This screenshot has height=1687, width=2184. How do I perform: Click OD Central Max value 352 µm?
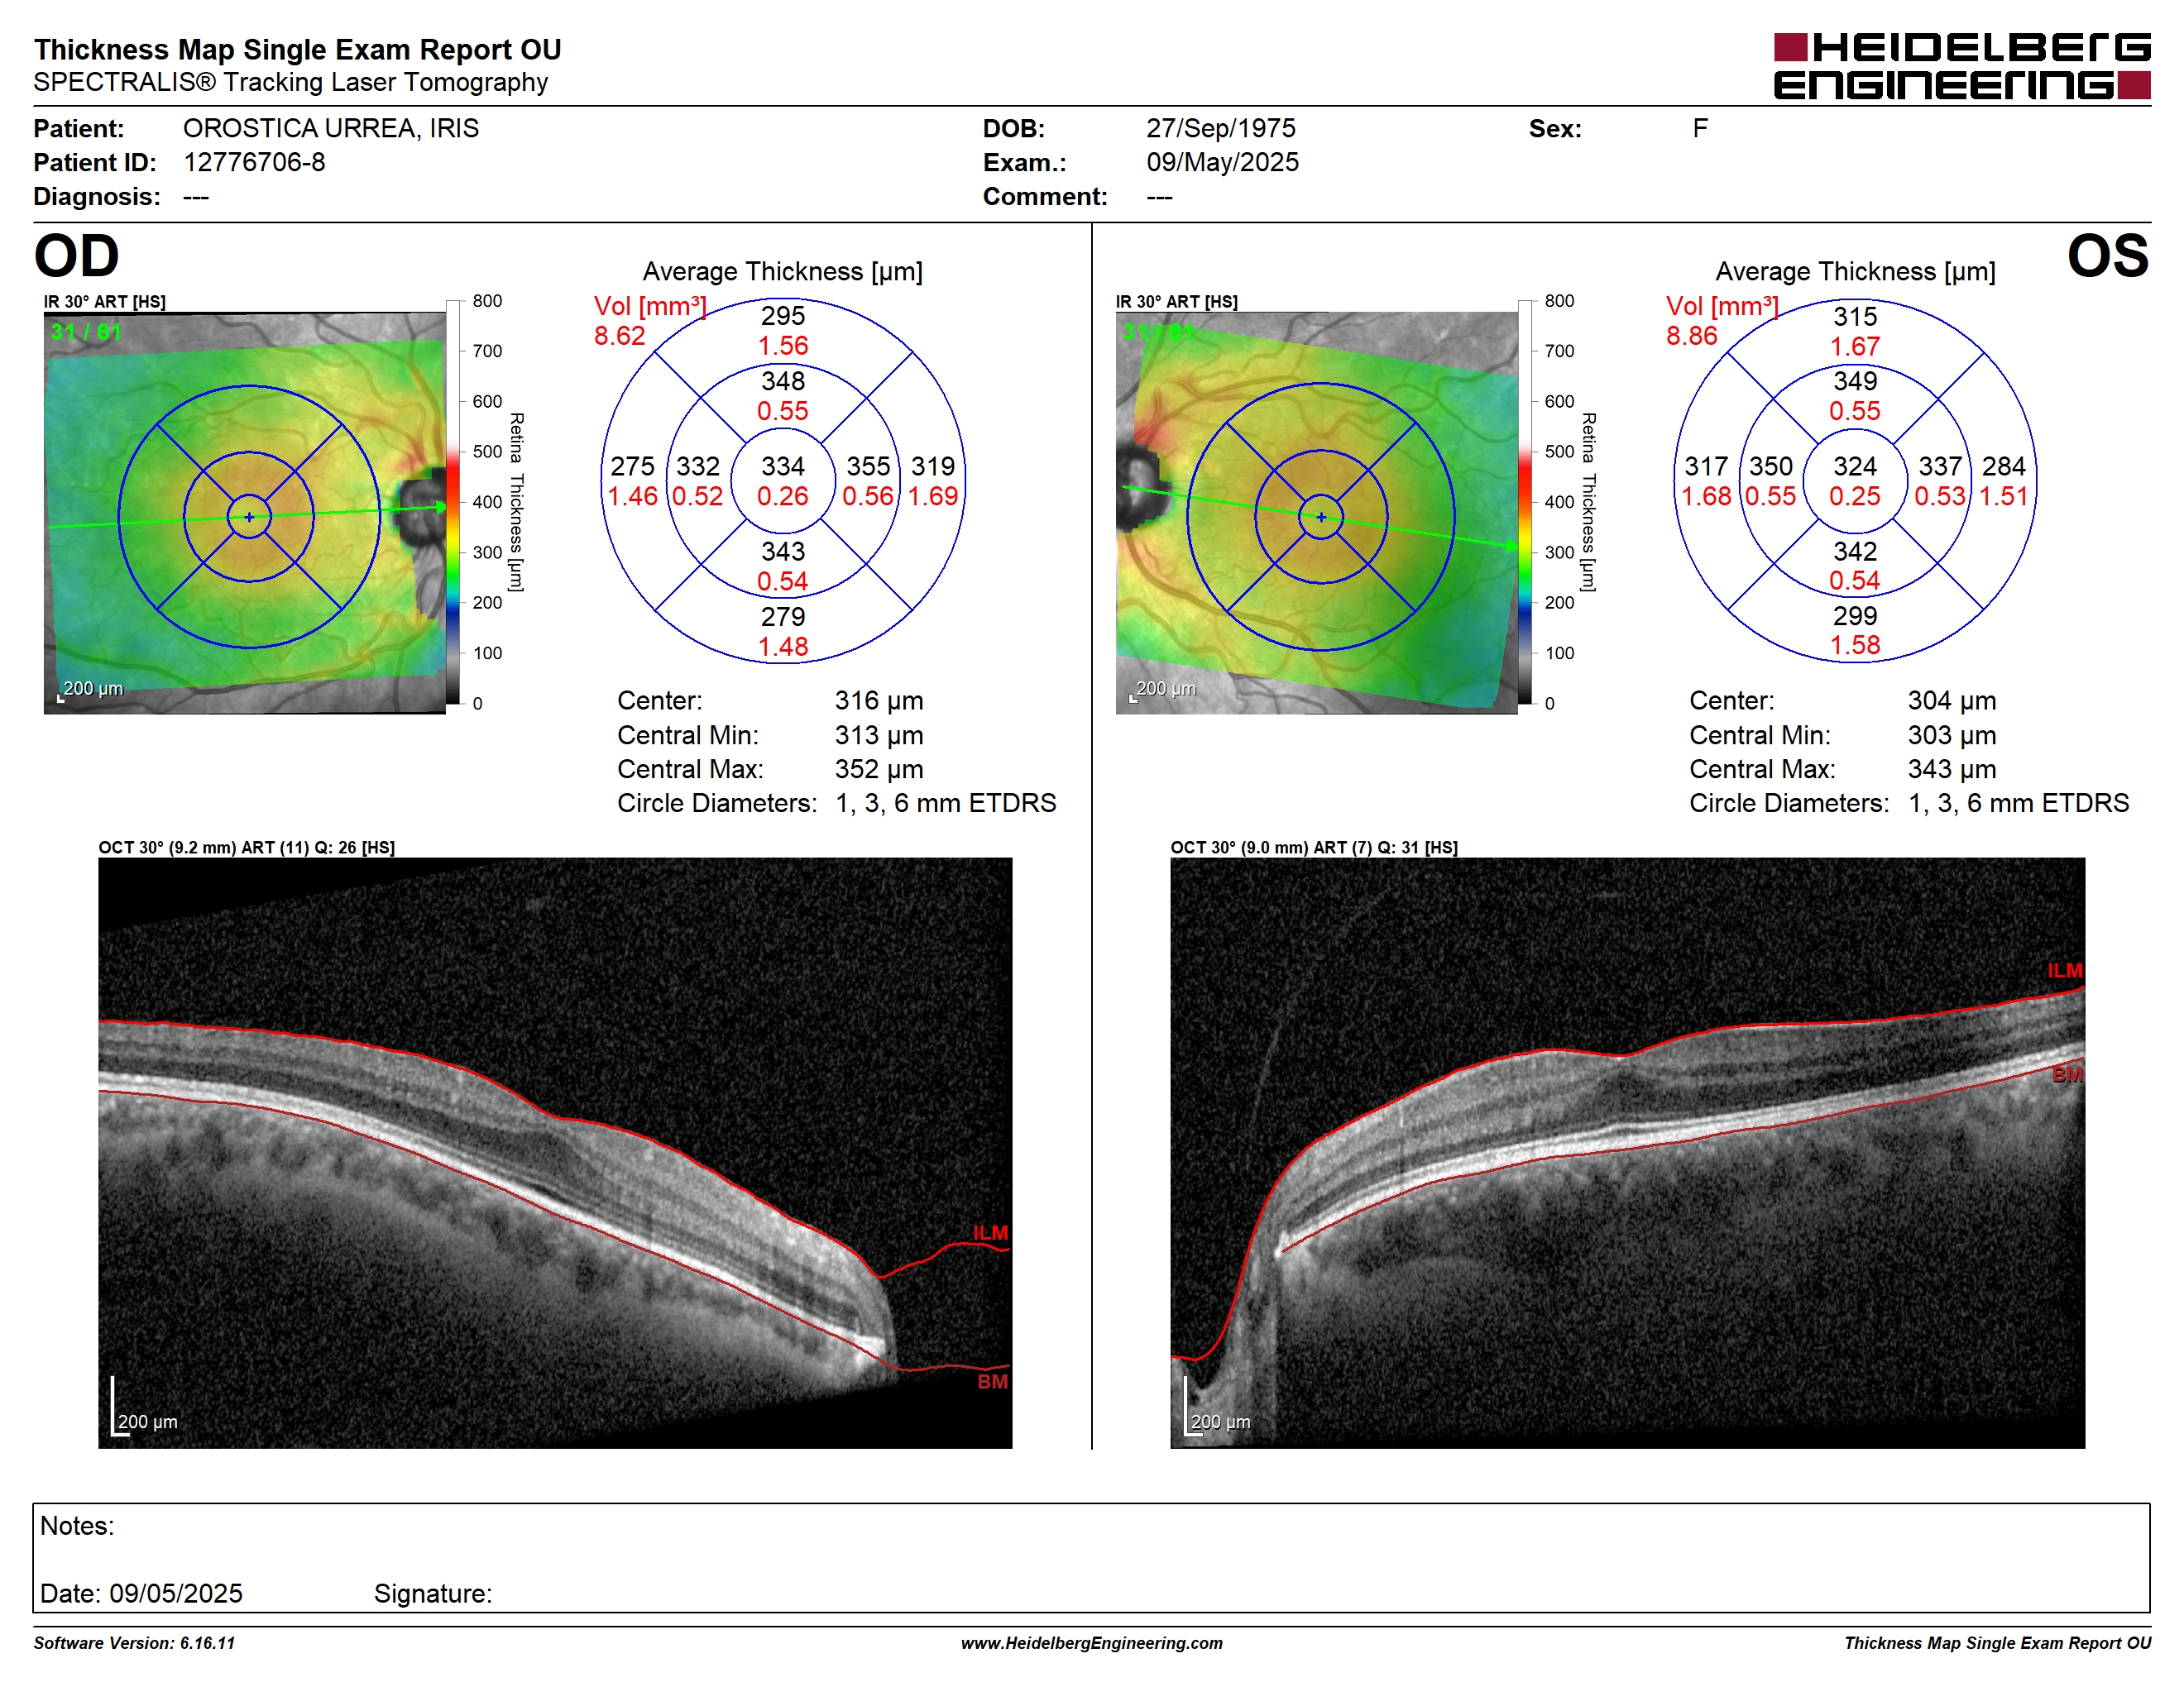(879, 770)
